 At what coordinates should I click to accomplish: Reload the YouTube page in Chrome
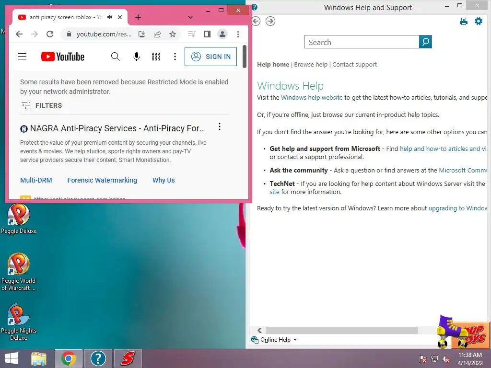point(50,34)
